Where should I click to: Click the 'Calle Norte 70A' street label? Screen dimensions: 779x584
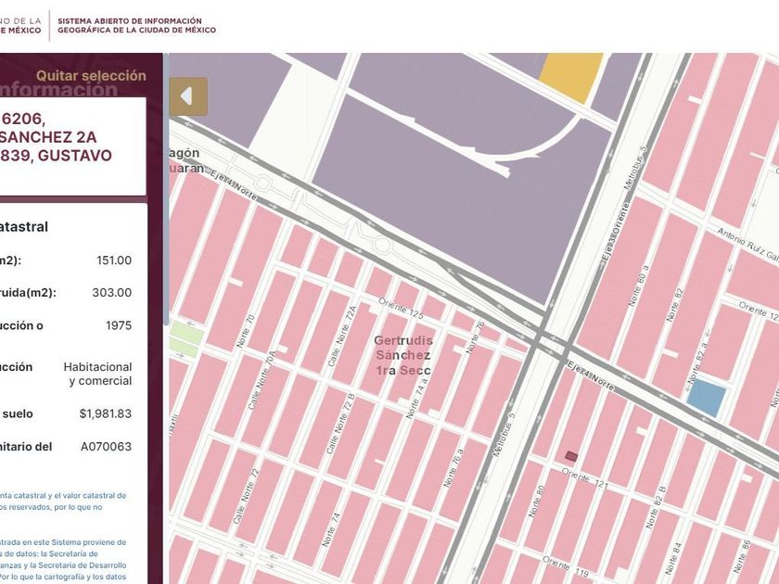(x=262, y=381)
